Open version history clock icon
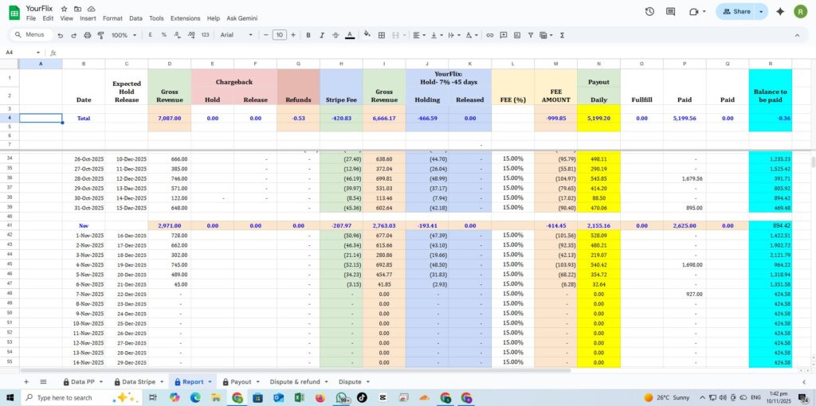This screenshot has width=816, height=406. tap(649, 11)
